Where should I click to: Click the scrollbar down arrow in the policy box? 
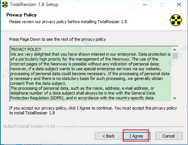[x=174, y=98]
